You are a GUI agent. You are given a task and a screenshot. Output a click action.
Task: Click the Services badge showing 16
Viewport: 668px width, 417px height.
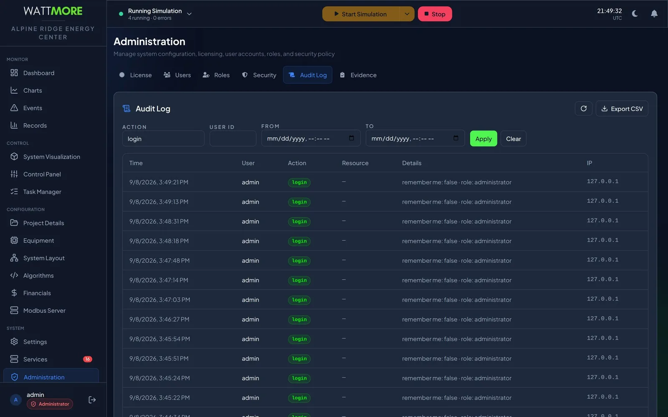[88, 359]
